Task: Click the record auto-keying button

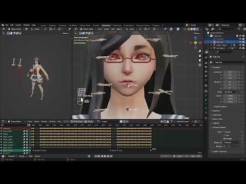Action: tap(89, 156)
